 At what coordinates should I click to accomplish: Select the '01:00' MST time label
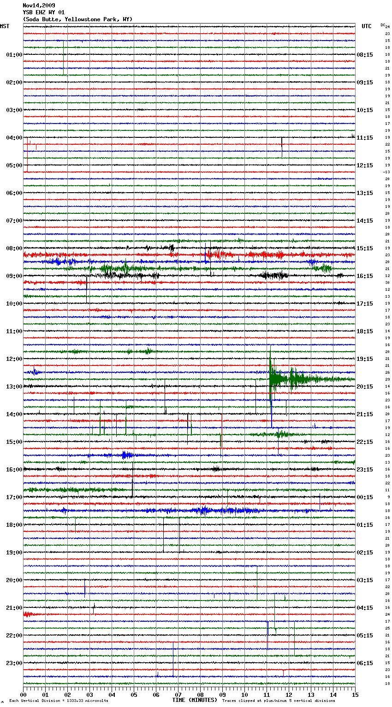pyautogui.click(x=14, y=55)
